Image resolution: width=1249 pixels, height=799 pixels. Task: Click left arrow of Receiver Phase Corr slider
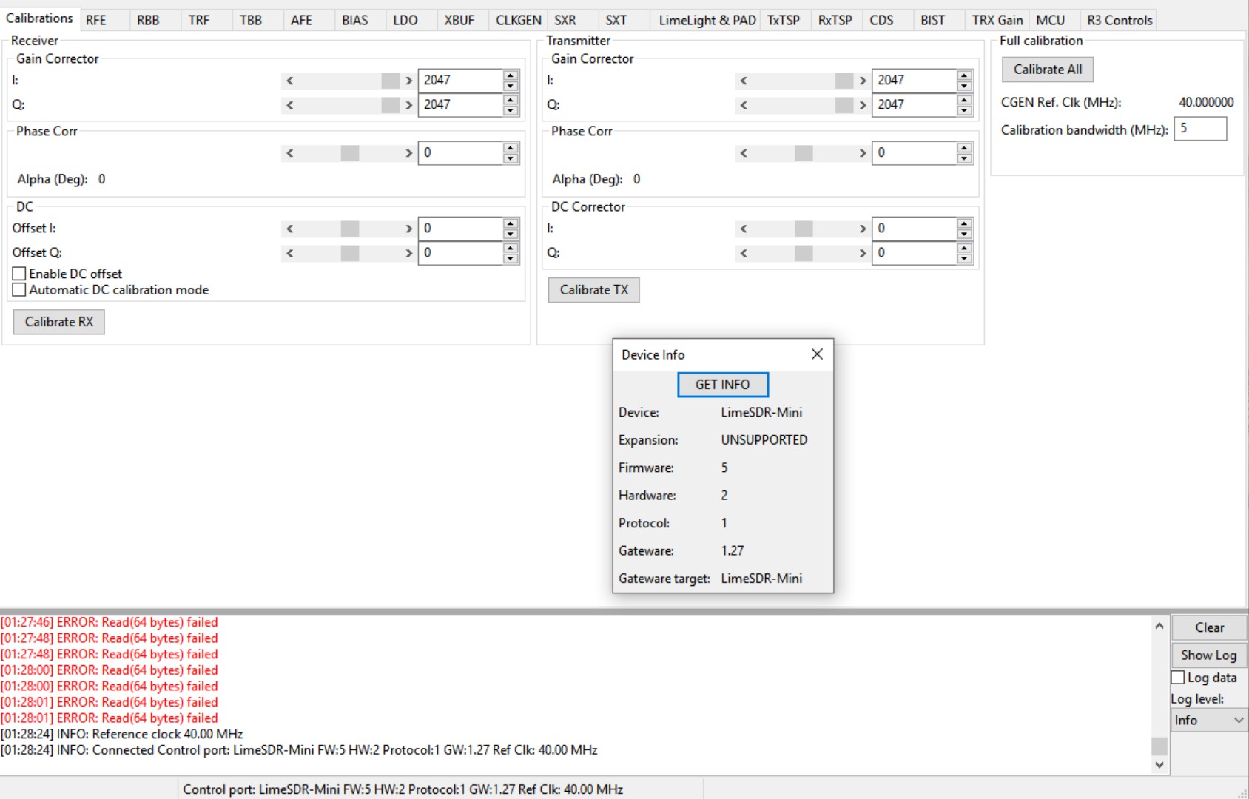(290, 153)
